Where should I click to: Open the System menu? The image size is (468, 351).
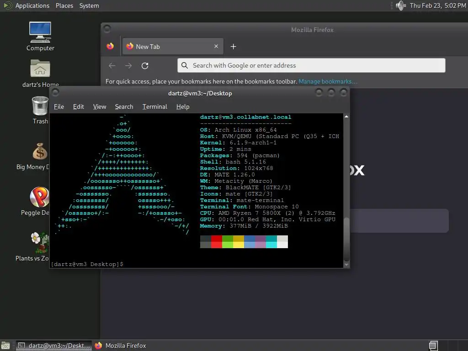(x=89, y=5)
